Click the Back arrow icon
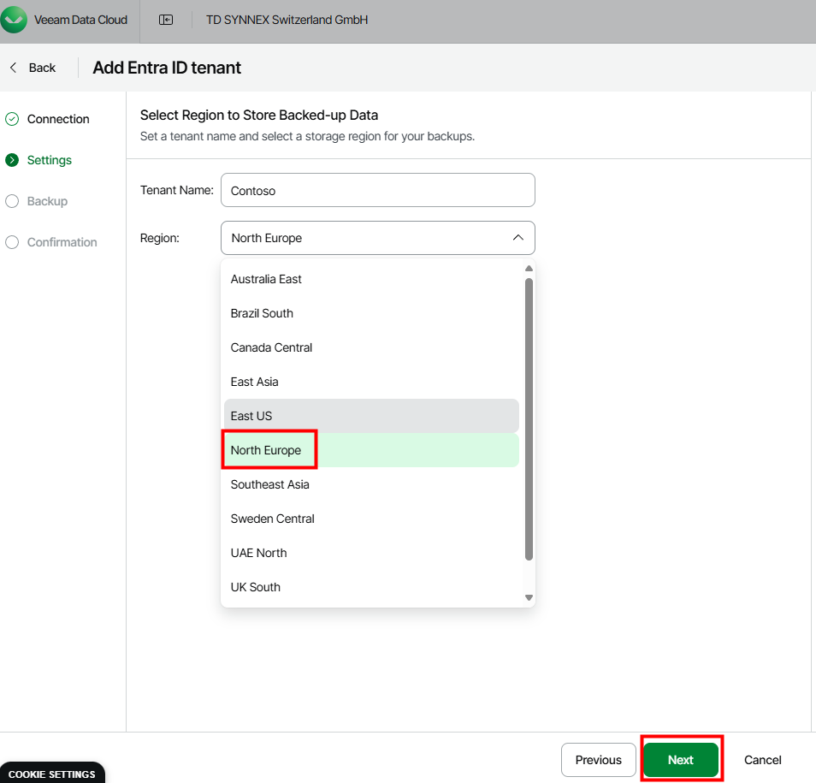816x783 pixels. click(14, 68)
